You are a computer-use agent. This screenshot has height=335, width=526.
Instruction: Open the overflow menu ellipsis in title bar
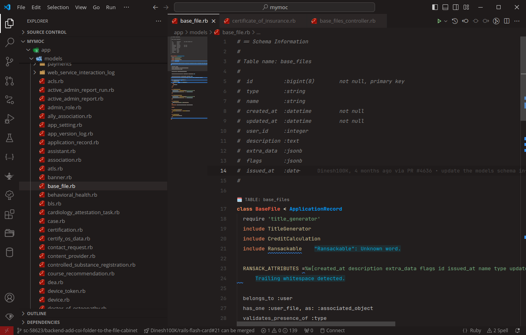pos(126,7)
